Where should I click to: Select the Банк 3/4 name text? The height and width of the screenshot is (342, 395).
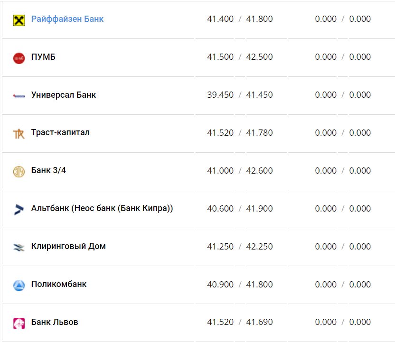coord(48,170)
